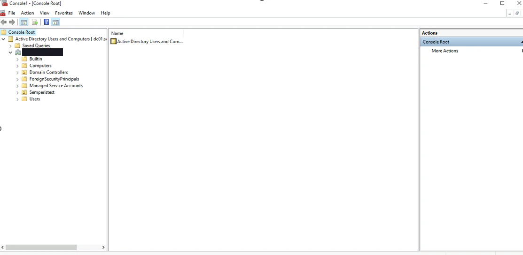Select Managed Service Accounts label in the tree
This screenshot has width=523, height=255.
(56, 86)
